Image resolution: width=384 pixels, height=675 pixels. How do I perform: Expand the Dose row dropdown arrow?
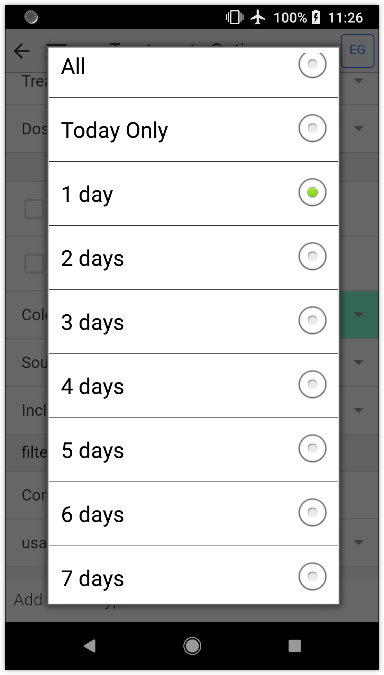point(359,129)
